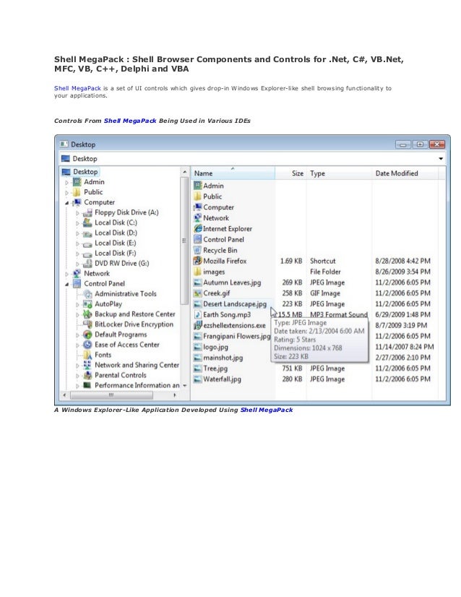Click the Desktop address bar field
Screen dimensions: 461x597
coord(252,158)
